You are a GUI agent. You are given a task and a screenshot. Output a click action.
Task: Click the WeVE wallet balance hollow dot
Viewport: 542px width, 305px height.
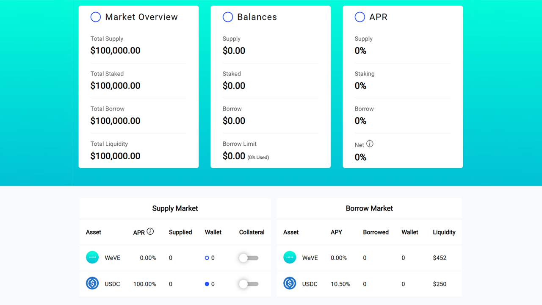pos(207,258)
